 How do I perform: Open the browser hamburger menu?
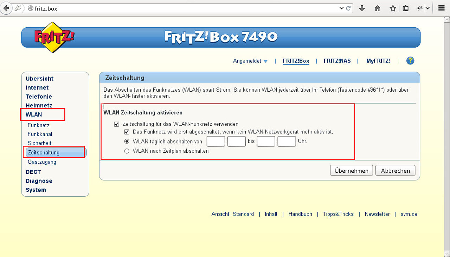coord(441,8)
